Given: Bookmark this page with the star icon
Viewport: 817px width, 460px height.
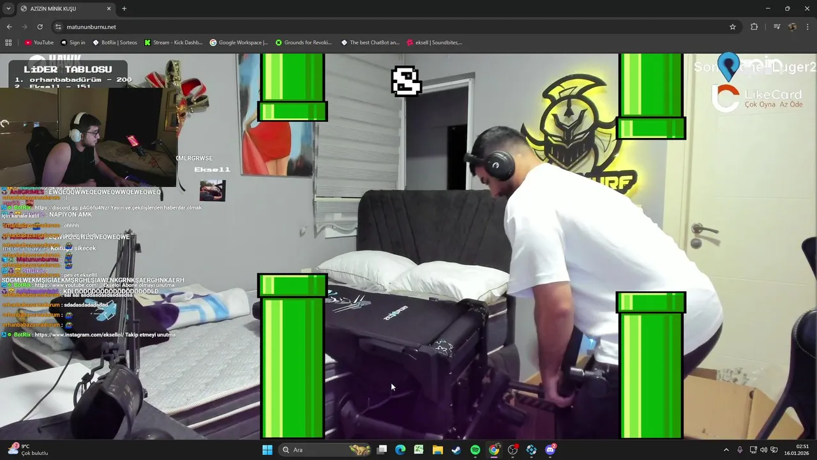Looking at the screenshot, I should point(733,27).
